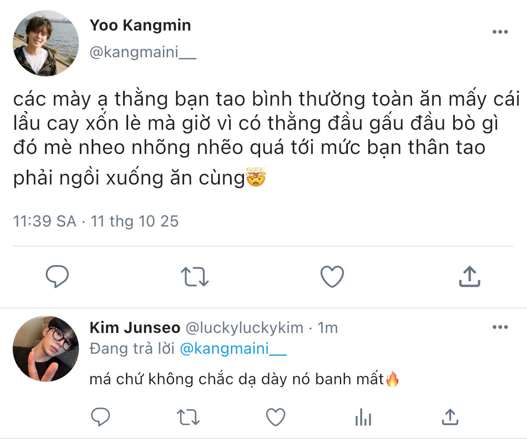Click the 1m timestamp on the reply

click(x=328, y=327)
